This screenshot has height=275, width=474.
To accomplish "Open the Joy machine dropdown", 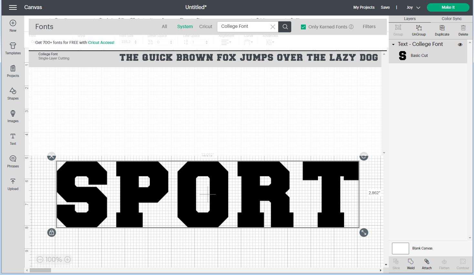I will [x=413, y=7].
